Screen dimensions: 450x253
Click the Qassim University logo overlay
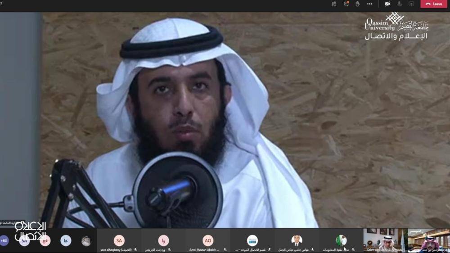point(396,26)
